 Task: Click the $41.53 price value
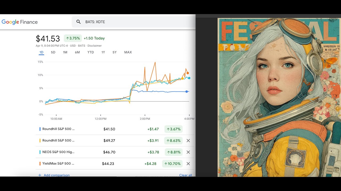click(x=48, y=39)
